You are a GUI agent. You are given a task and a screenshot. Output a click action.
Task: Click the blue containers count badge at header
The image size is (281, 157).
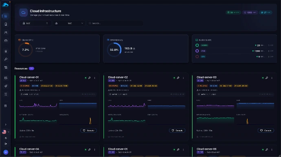tap(266, 13)
